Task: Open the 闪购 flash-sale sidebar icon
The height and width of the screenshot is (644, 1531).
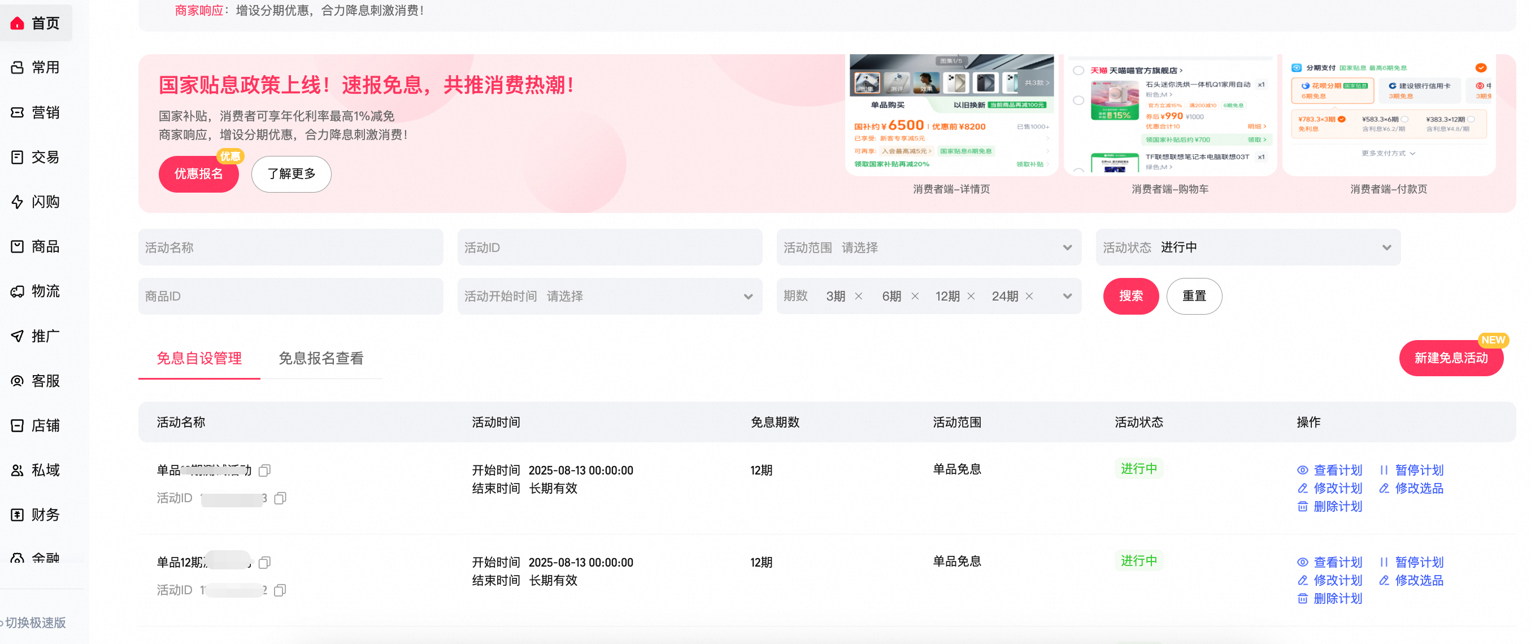Action: tap(18, 202)
